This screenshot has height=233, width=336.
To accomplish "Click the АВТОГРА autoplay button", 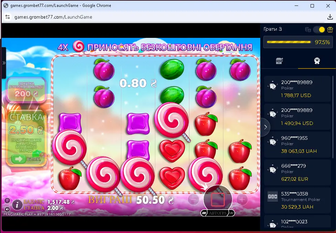I will pyautogui.click(x=218, y=213).
